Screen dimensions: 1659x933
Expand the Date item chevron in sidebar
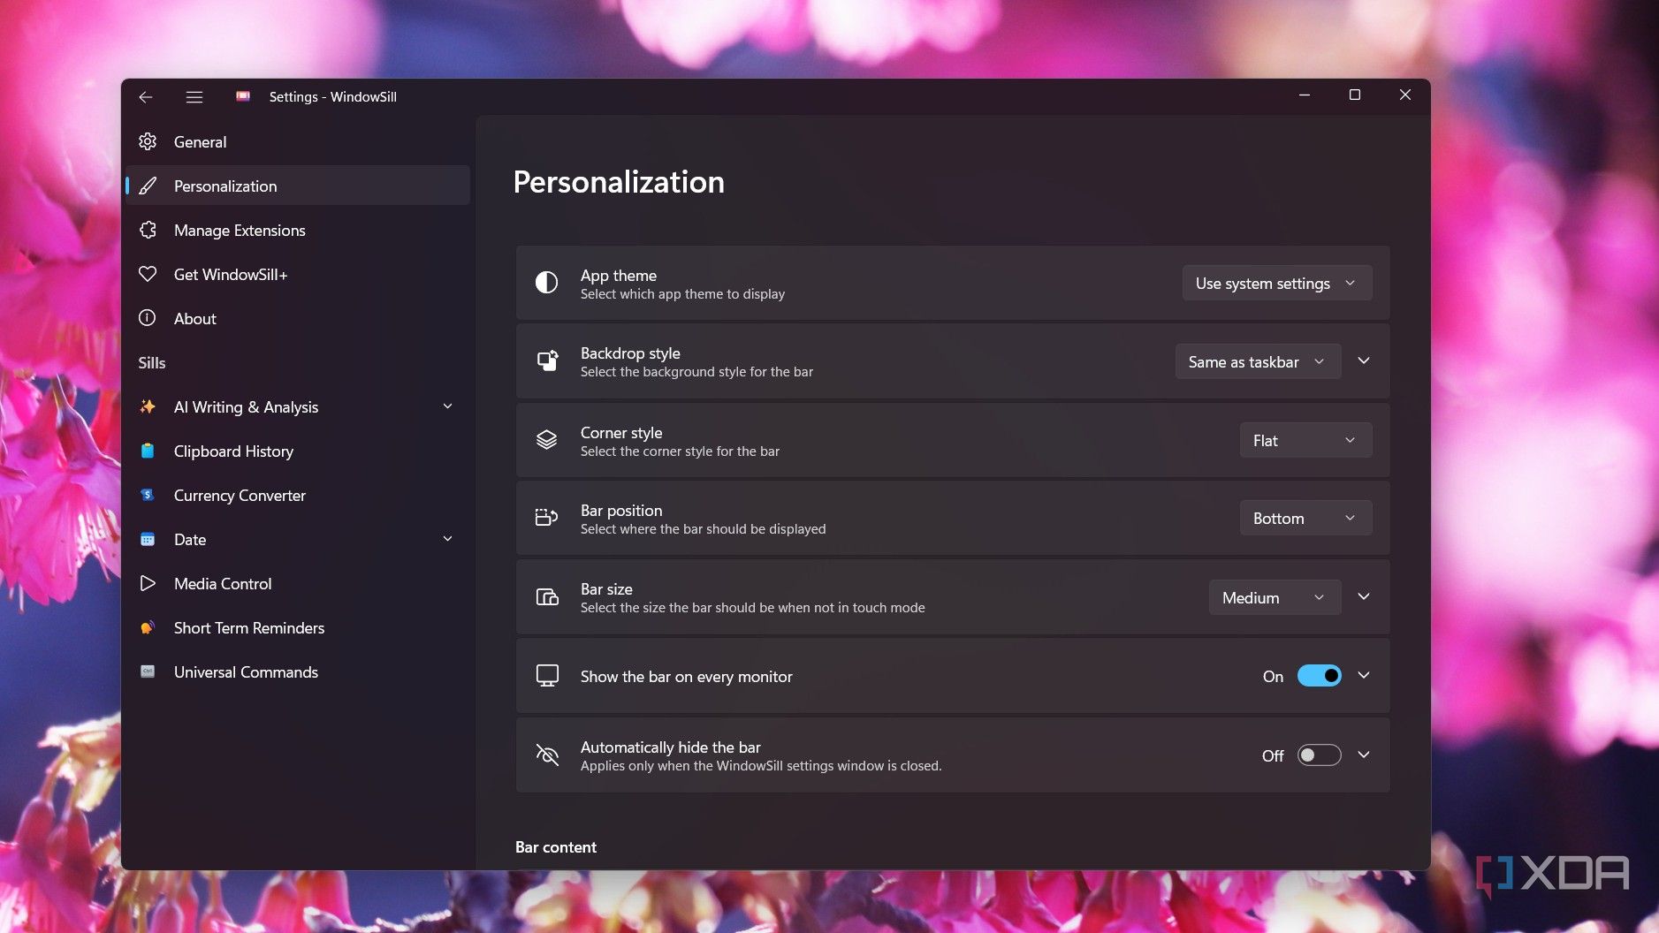tap(447, 539)
